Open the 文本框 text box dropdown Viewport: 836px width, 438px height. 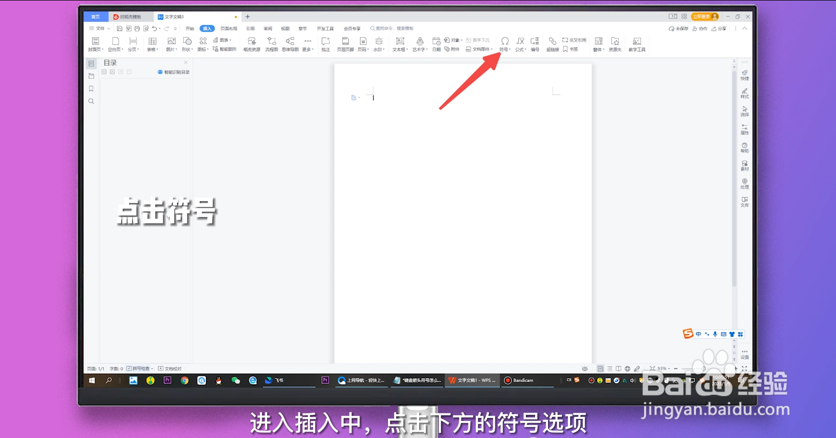[400, 44]
